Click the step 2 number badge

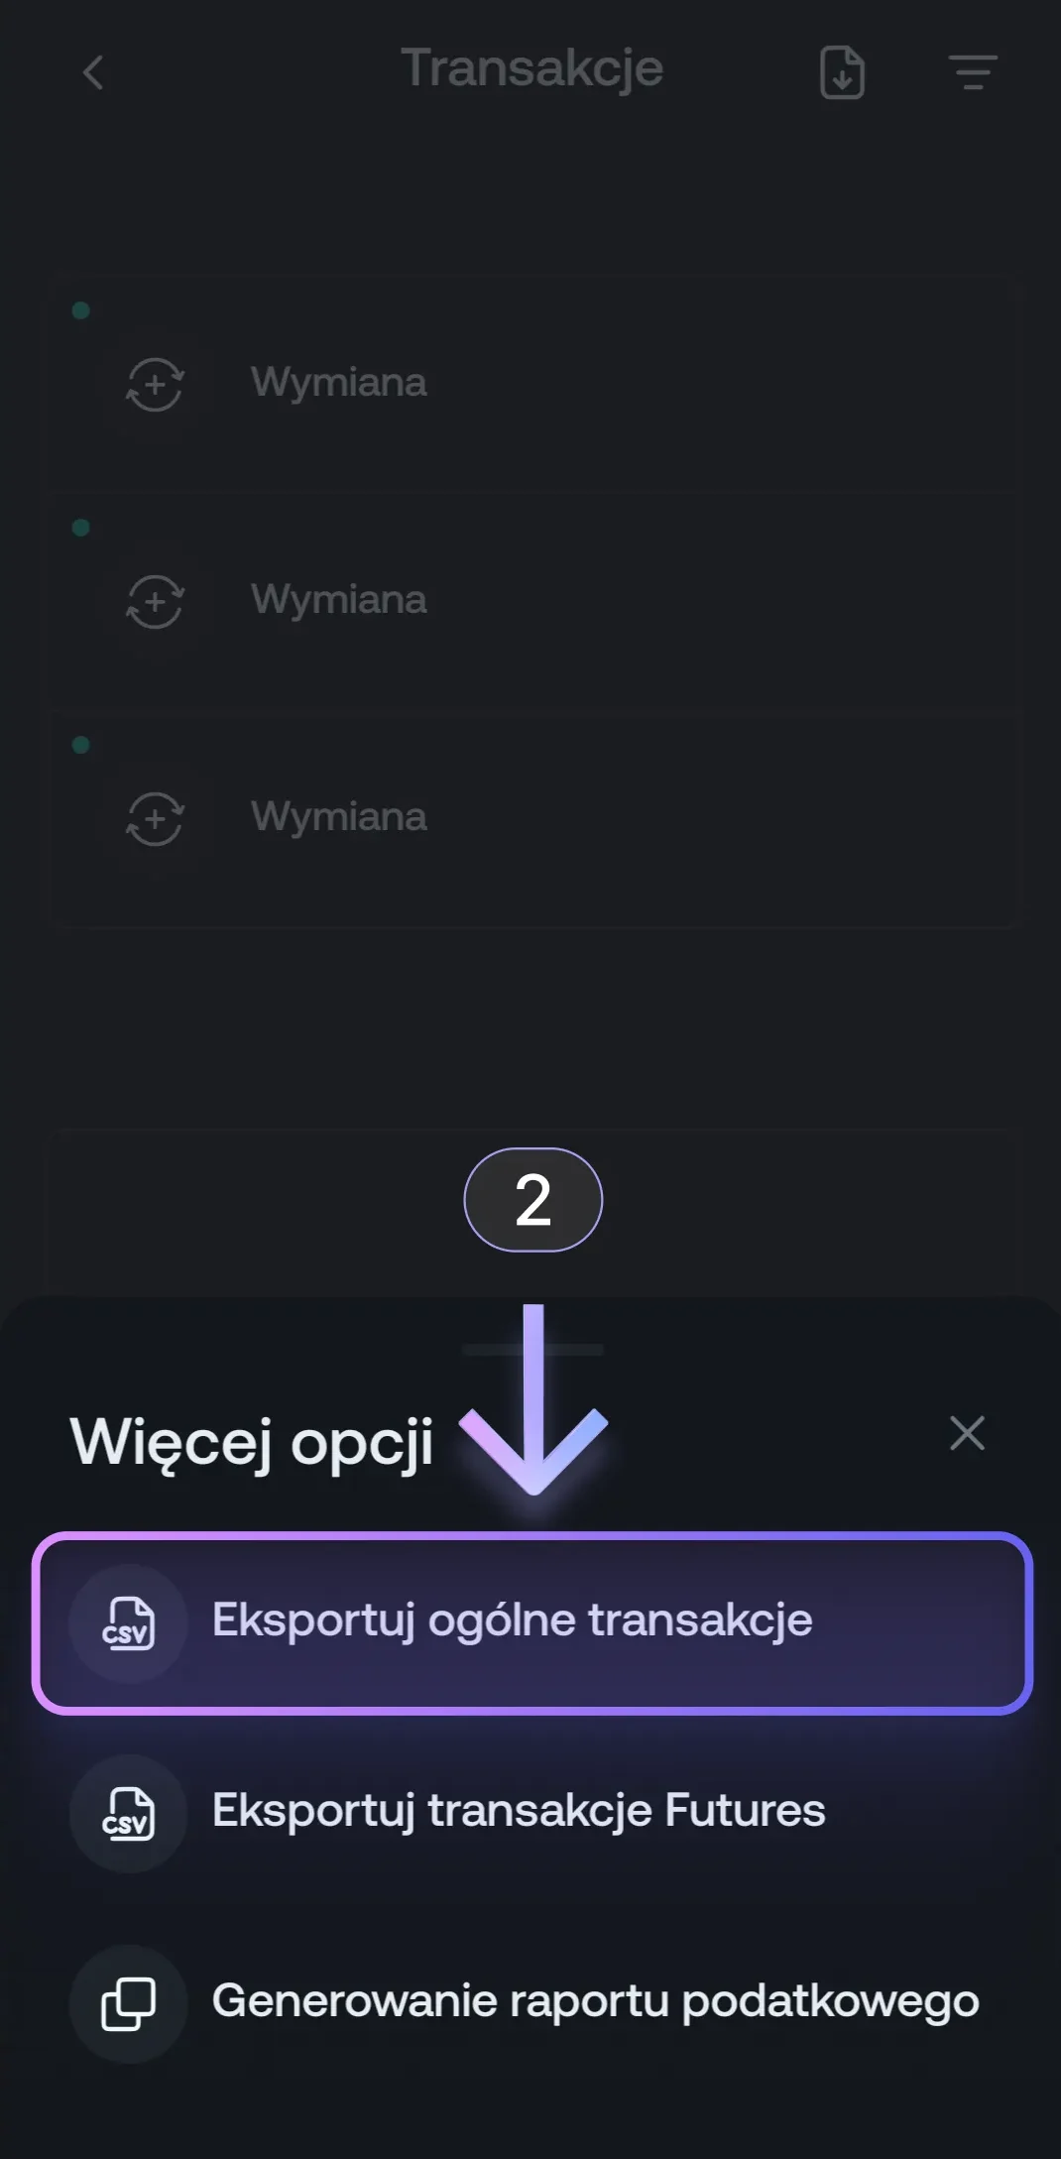tap(533, 1200)
